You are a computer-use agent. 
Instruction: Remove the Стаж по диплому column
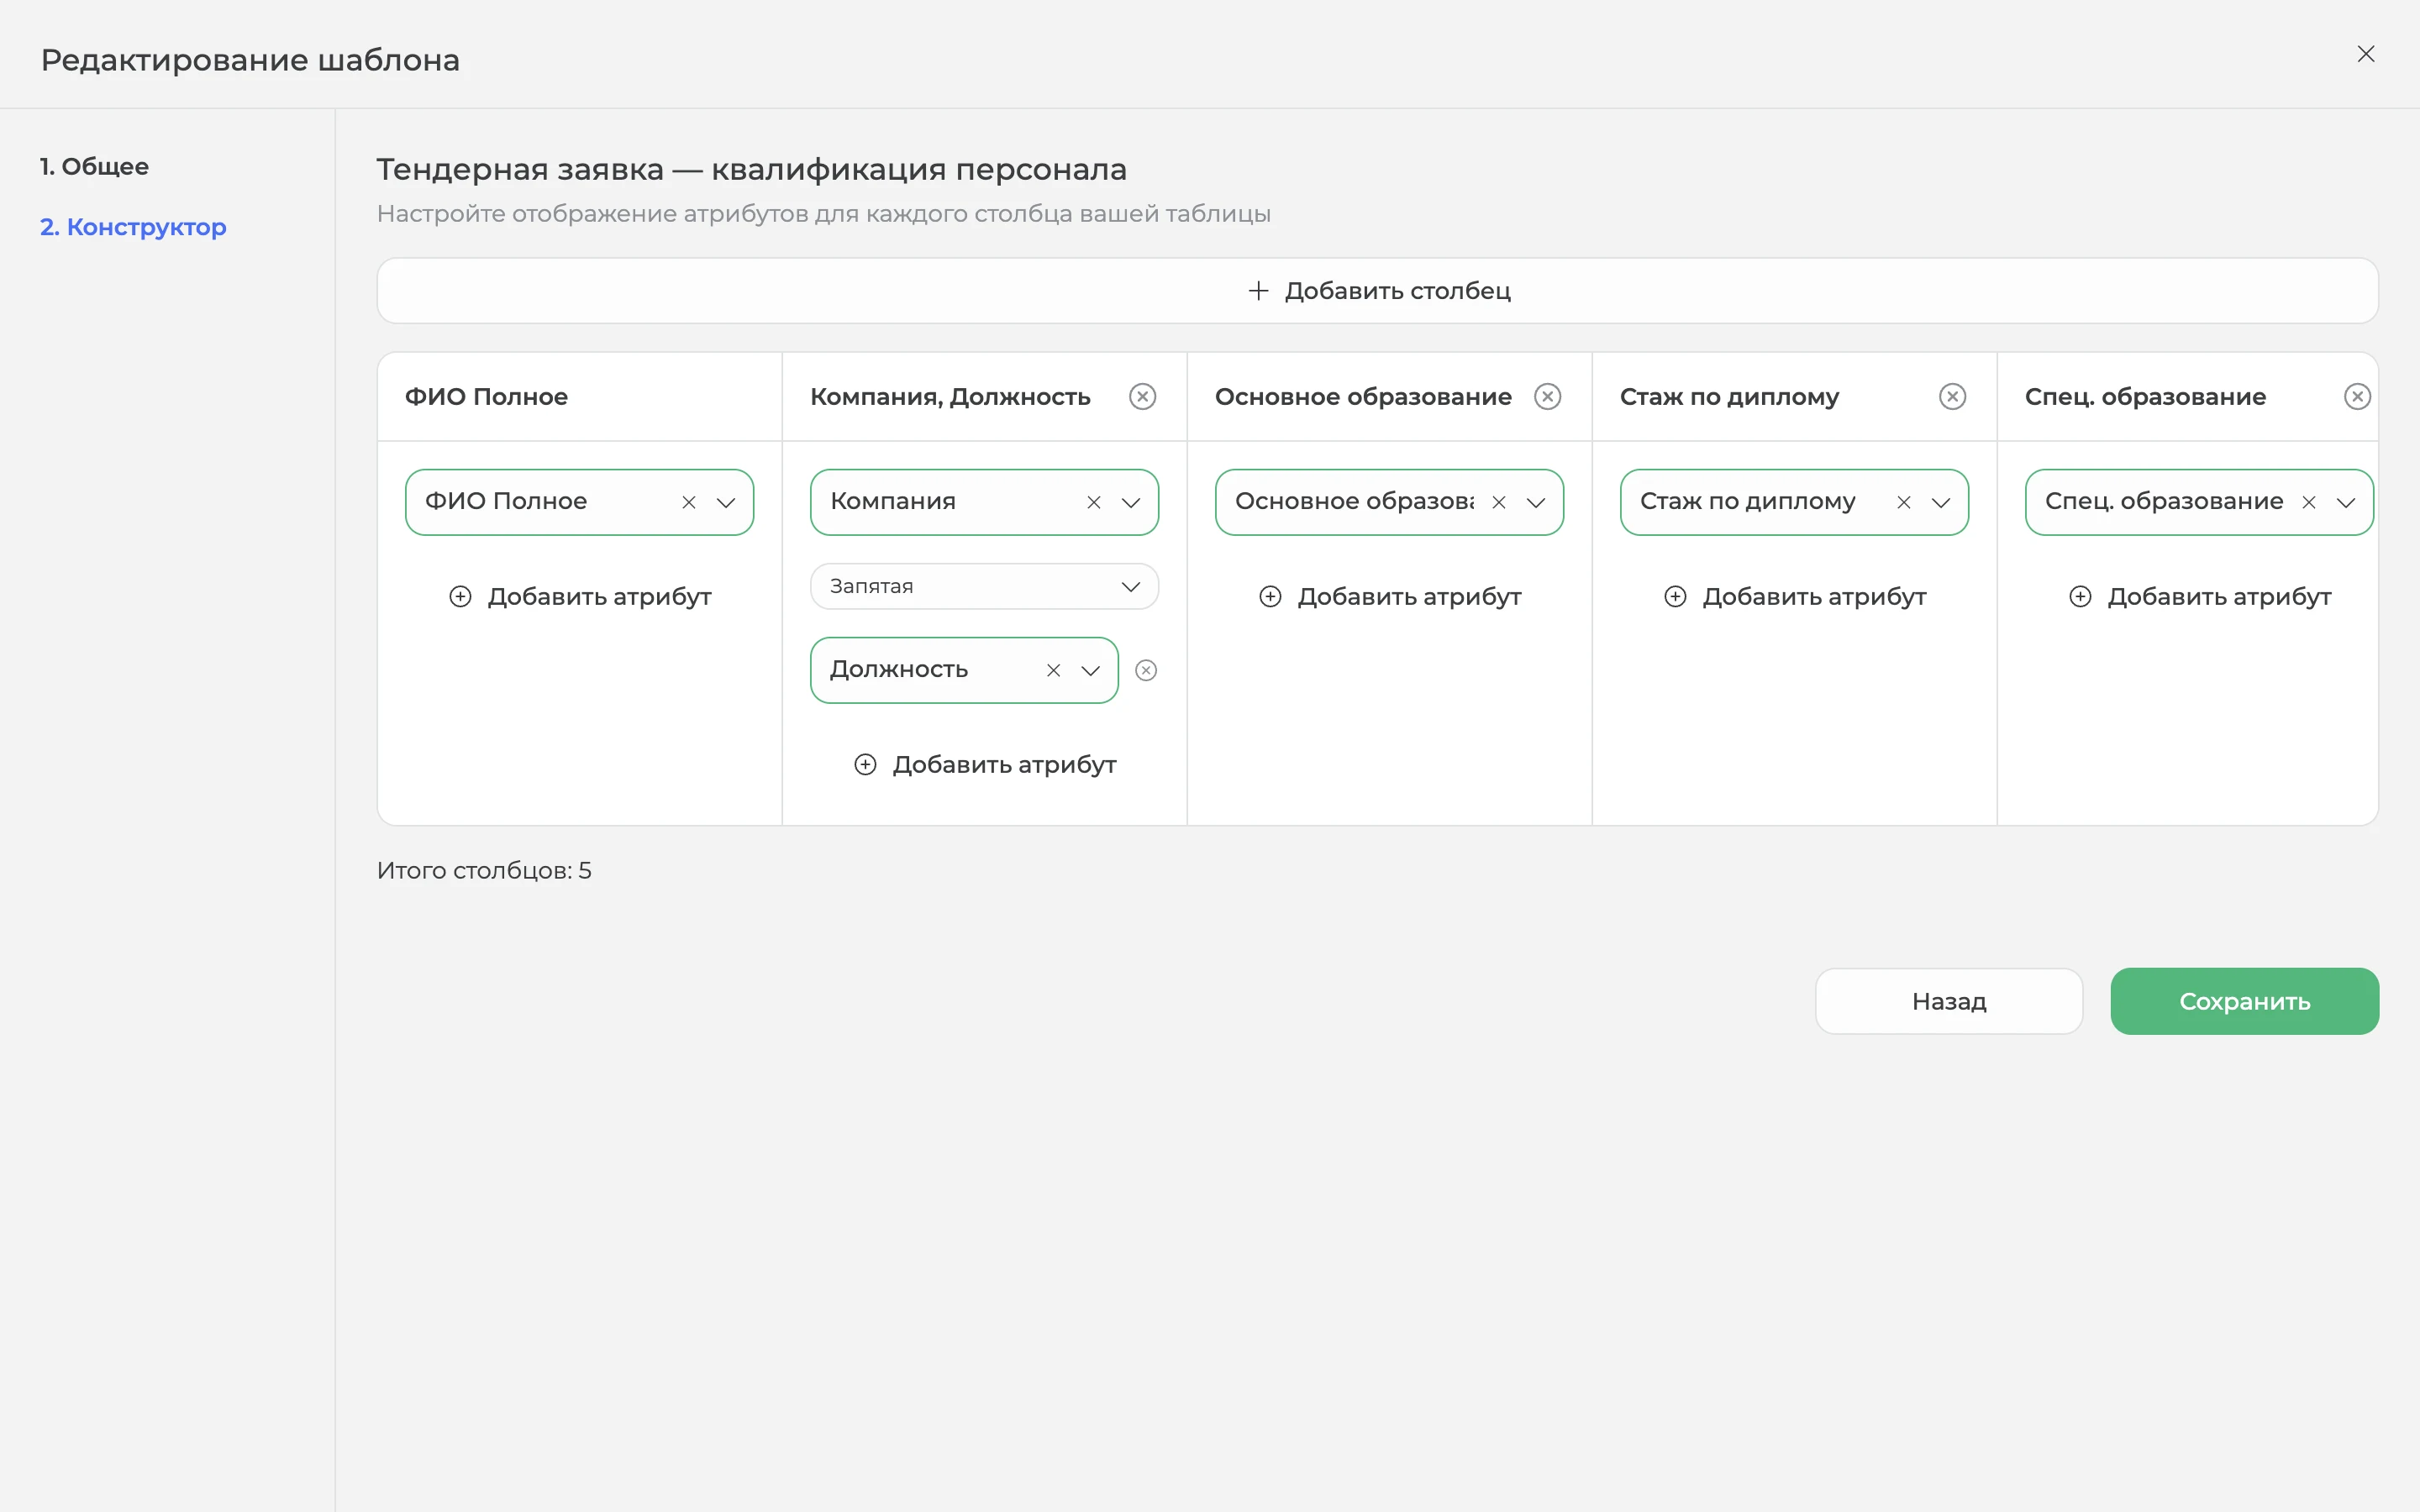pos(1952,397)
